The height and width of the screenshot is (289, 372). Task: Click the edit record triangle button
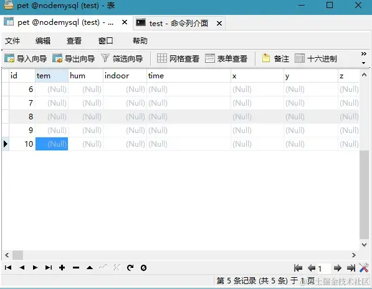[x=90, y=268]
